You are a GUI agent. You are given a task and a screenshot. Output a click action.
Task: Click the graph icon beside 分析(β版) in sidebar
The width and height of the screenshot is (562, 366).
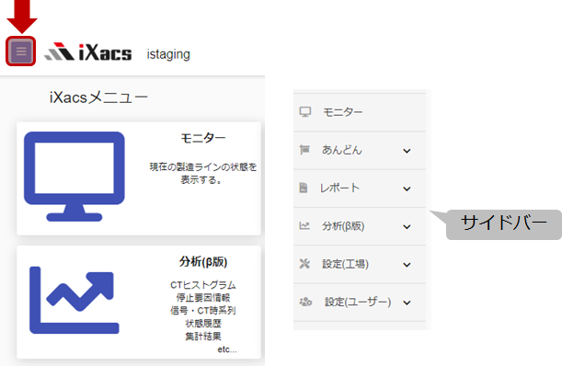(304, 226)
